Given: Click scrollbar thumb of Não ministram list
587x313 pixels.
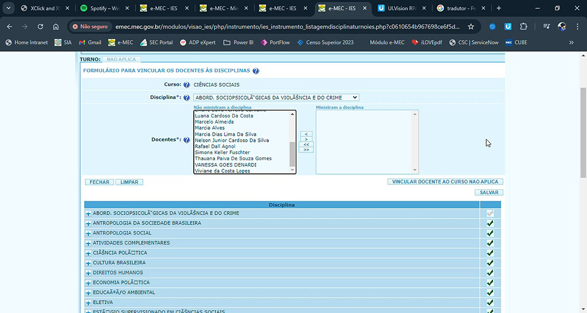Looking at the screenshot, I should click(292, 154).
